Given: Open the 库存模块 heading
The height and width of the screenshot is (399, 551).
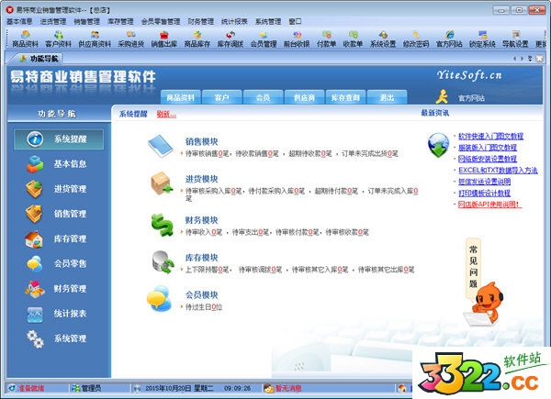Looking at the screenshot, I should pos(202,258).
